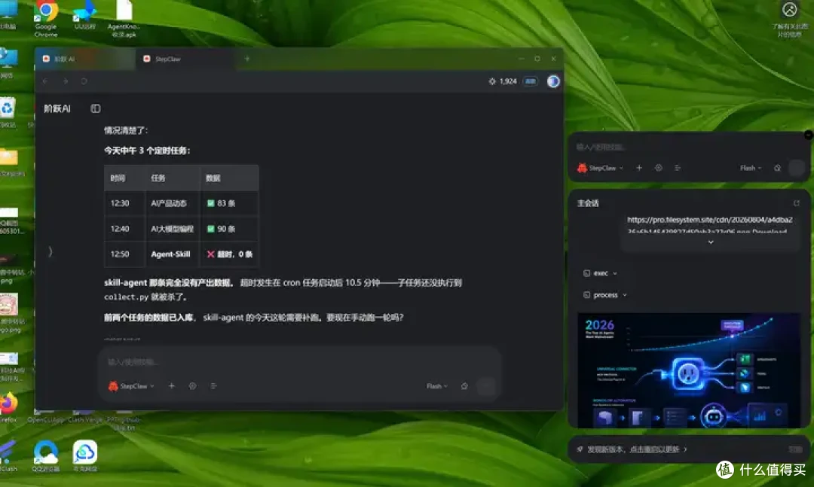Click the skills icon in main window input
This screenshot has width=814, height=487.
[x=193, y=386]
